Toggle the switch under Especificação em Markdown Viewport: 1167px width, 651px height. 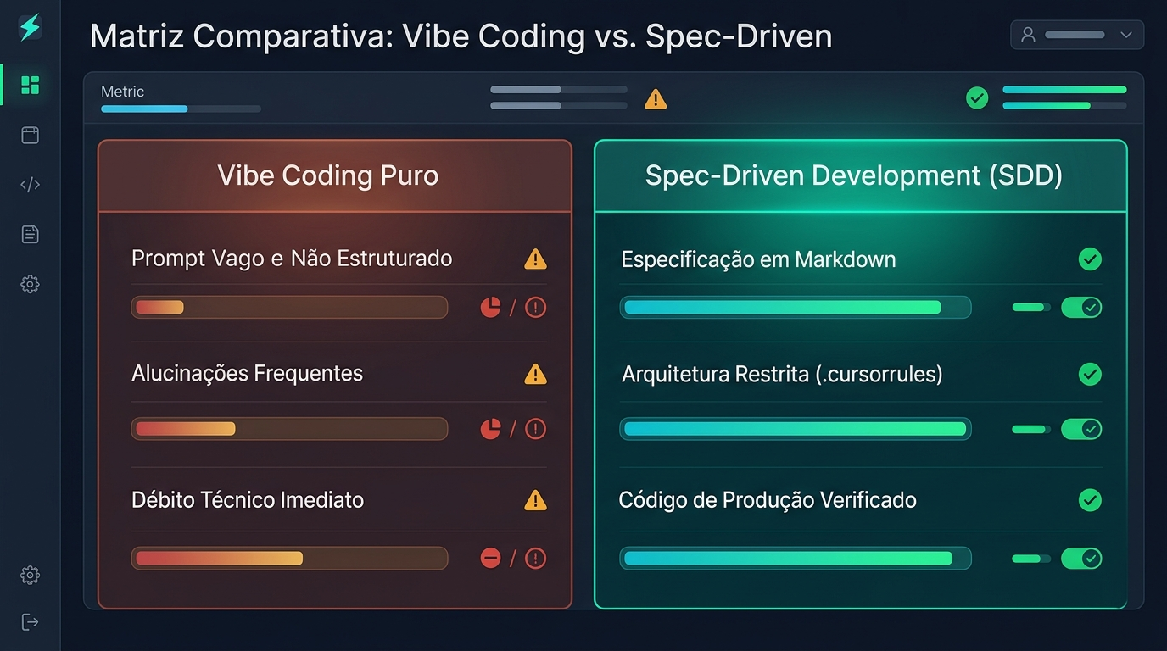[1081, 307]
